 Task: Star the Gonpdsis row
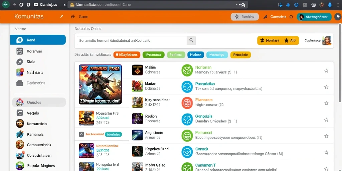[x=326, y=120]
